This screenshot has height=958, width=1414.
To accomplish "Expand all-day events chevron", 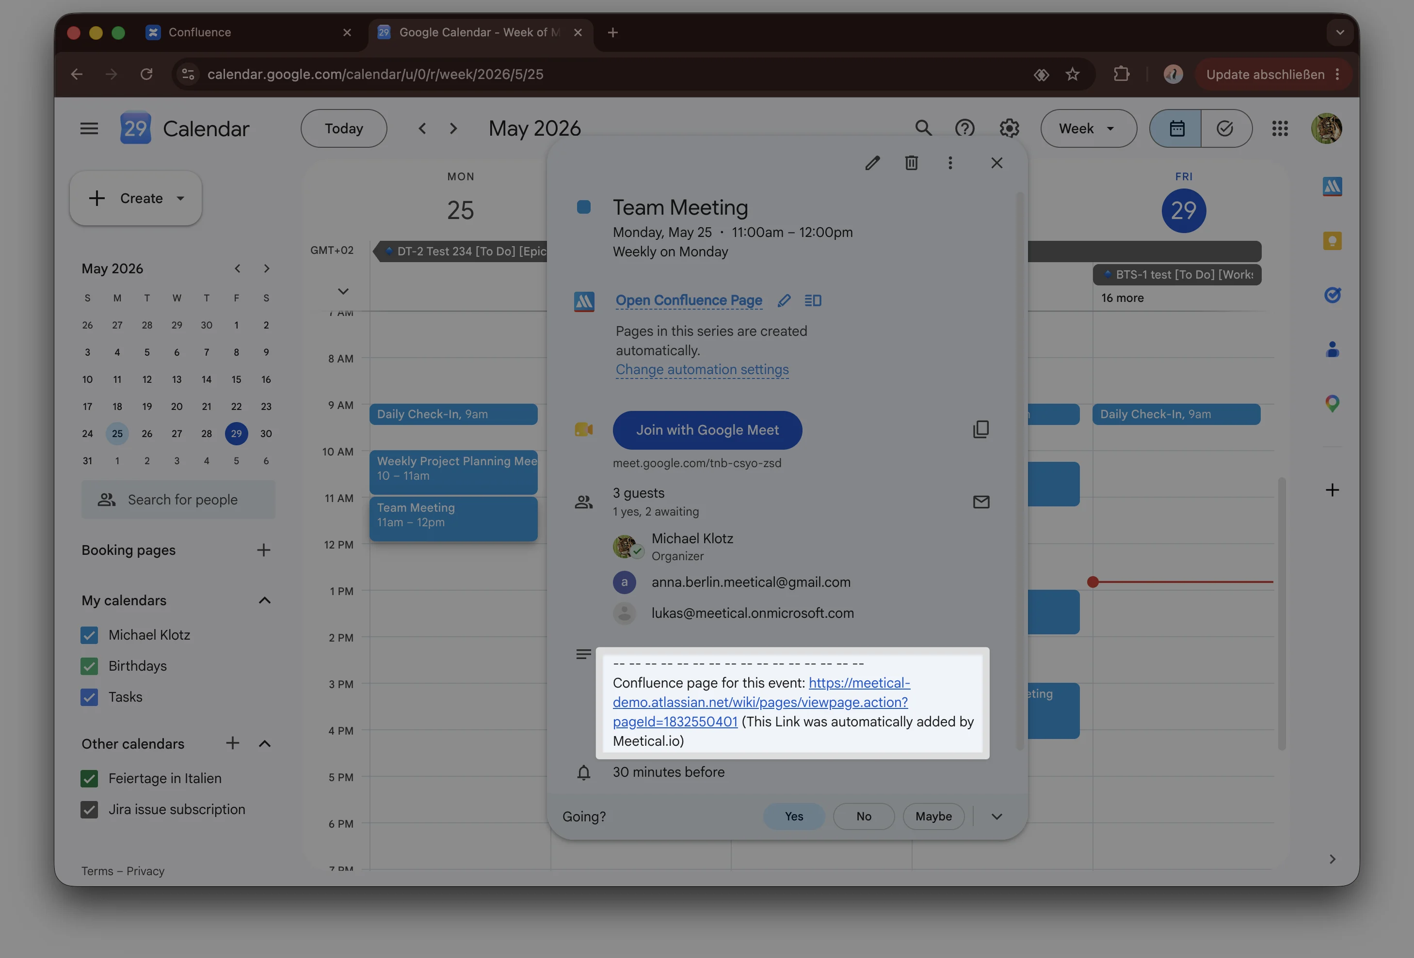I will tap(343, 291).
